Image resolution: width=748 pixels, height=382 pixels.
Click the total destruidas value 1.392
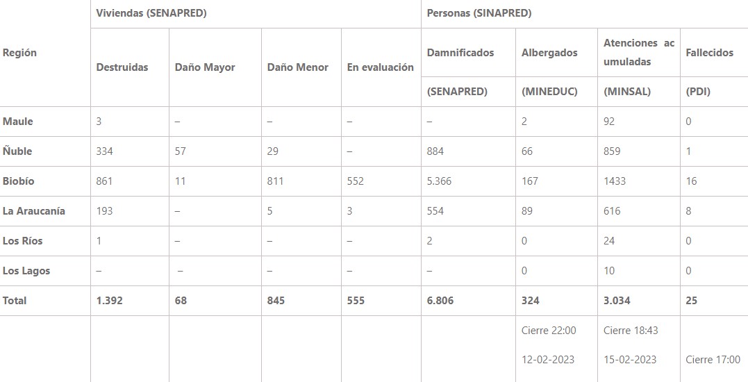click(109, 301)
